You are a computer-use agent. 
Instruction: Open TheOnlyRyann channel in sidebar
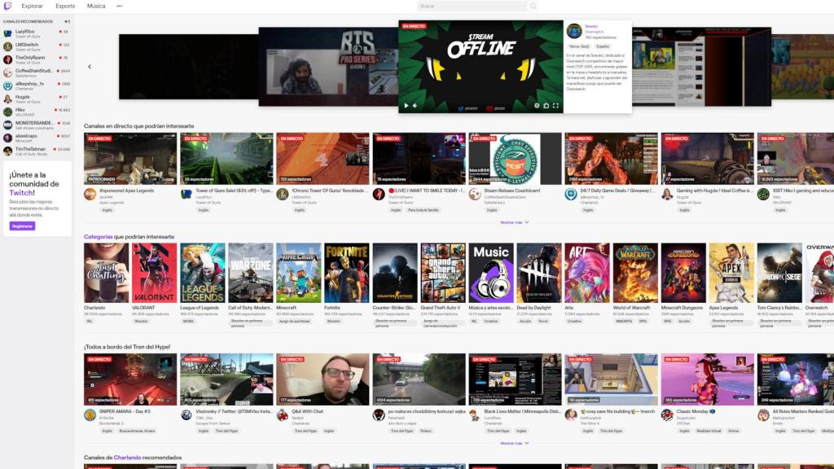tap(37, 59)
